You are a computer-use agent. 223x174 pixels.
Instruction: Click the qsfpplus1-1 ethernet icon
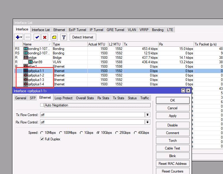(26, 71)
